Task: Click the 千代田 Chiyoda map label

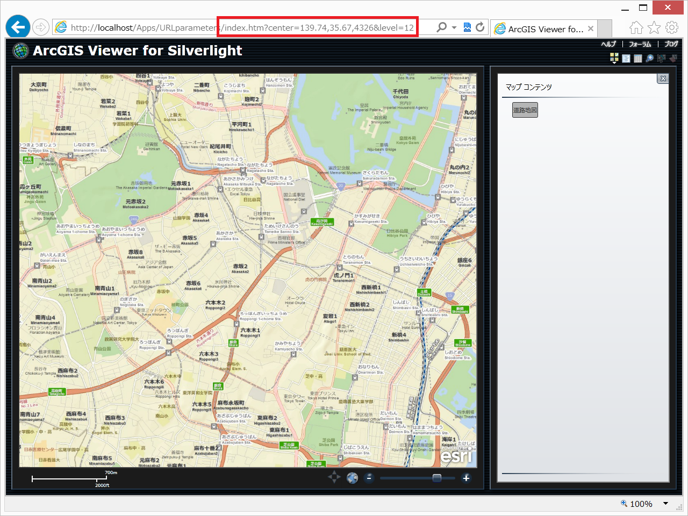Action: (400, 94)
